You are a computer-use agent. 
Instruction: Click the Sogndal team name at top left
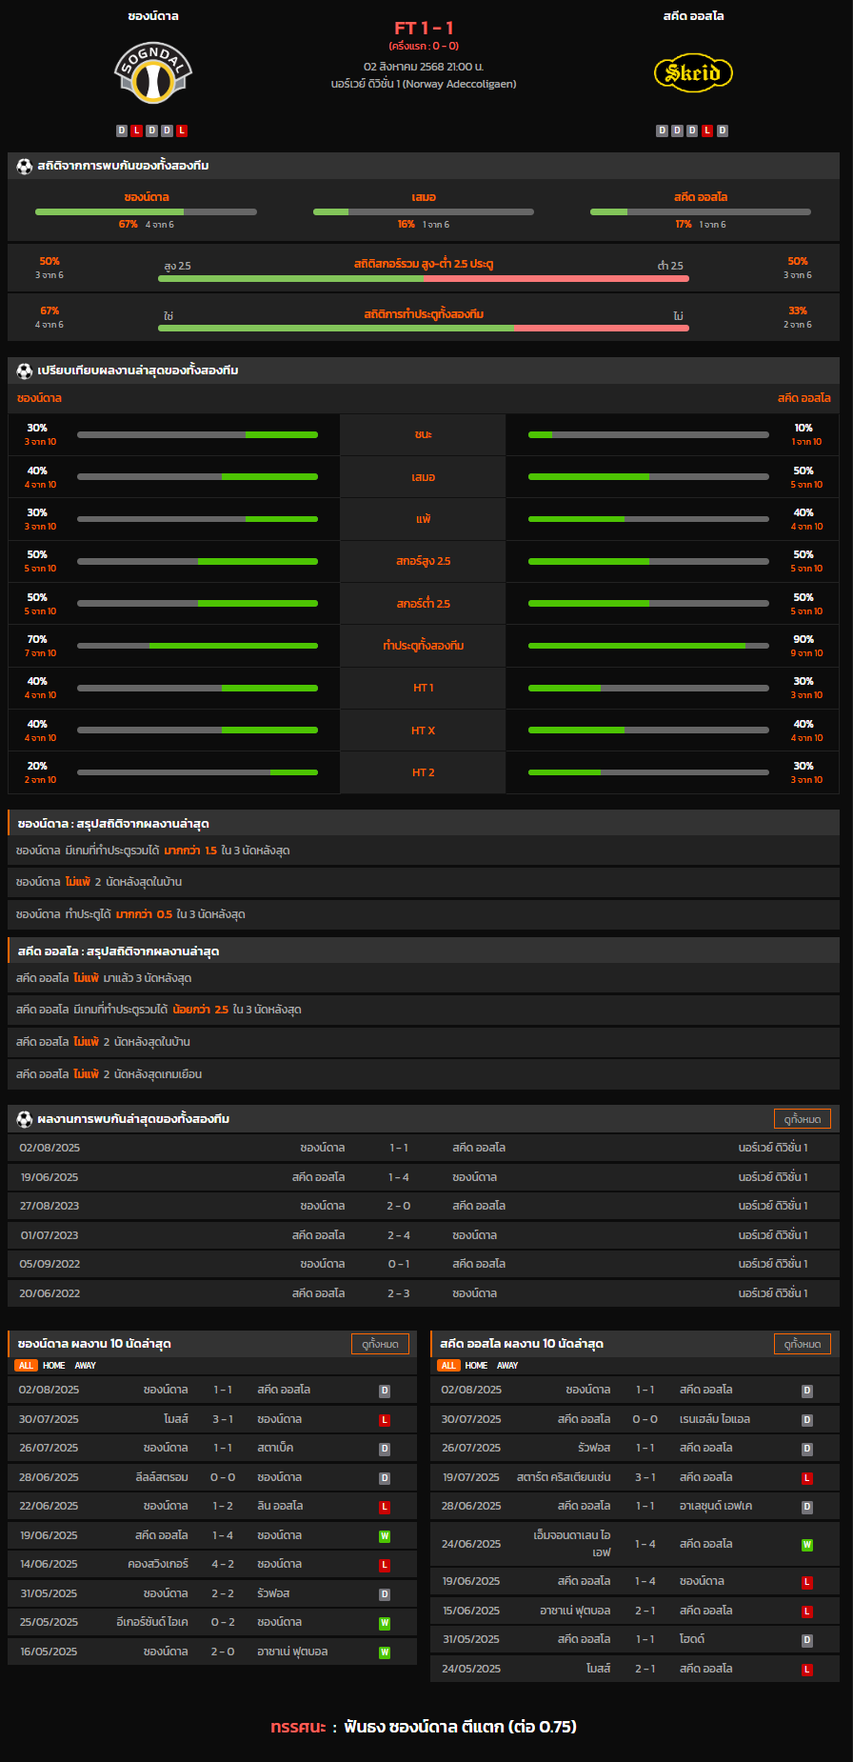(x=152, y=16)
